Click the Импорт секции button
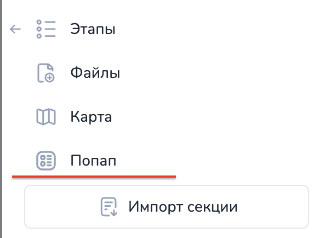This screenshot has height=238, width=331. click(167, 207)
